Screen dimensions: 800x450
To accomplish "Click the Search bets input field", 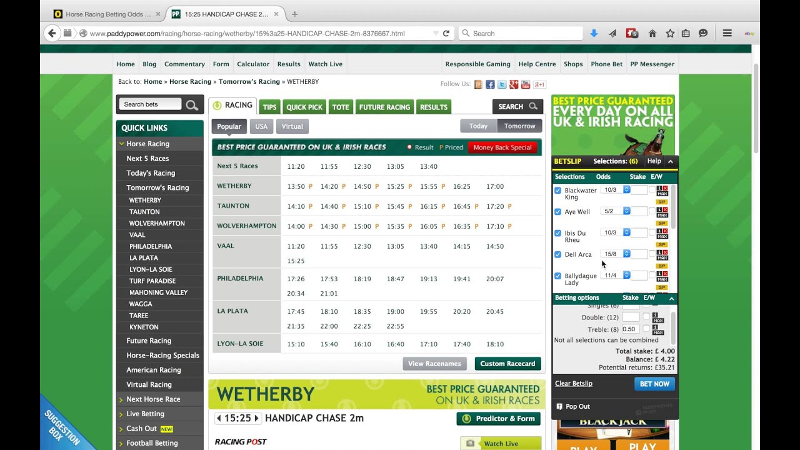I will (x=150, y=104).
